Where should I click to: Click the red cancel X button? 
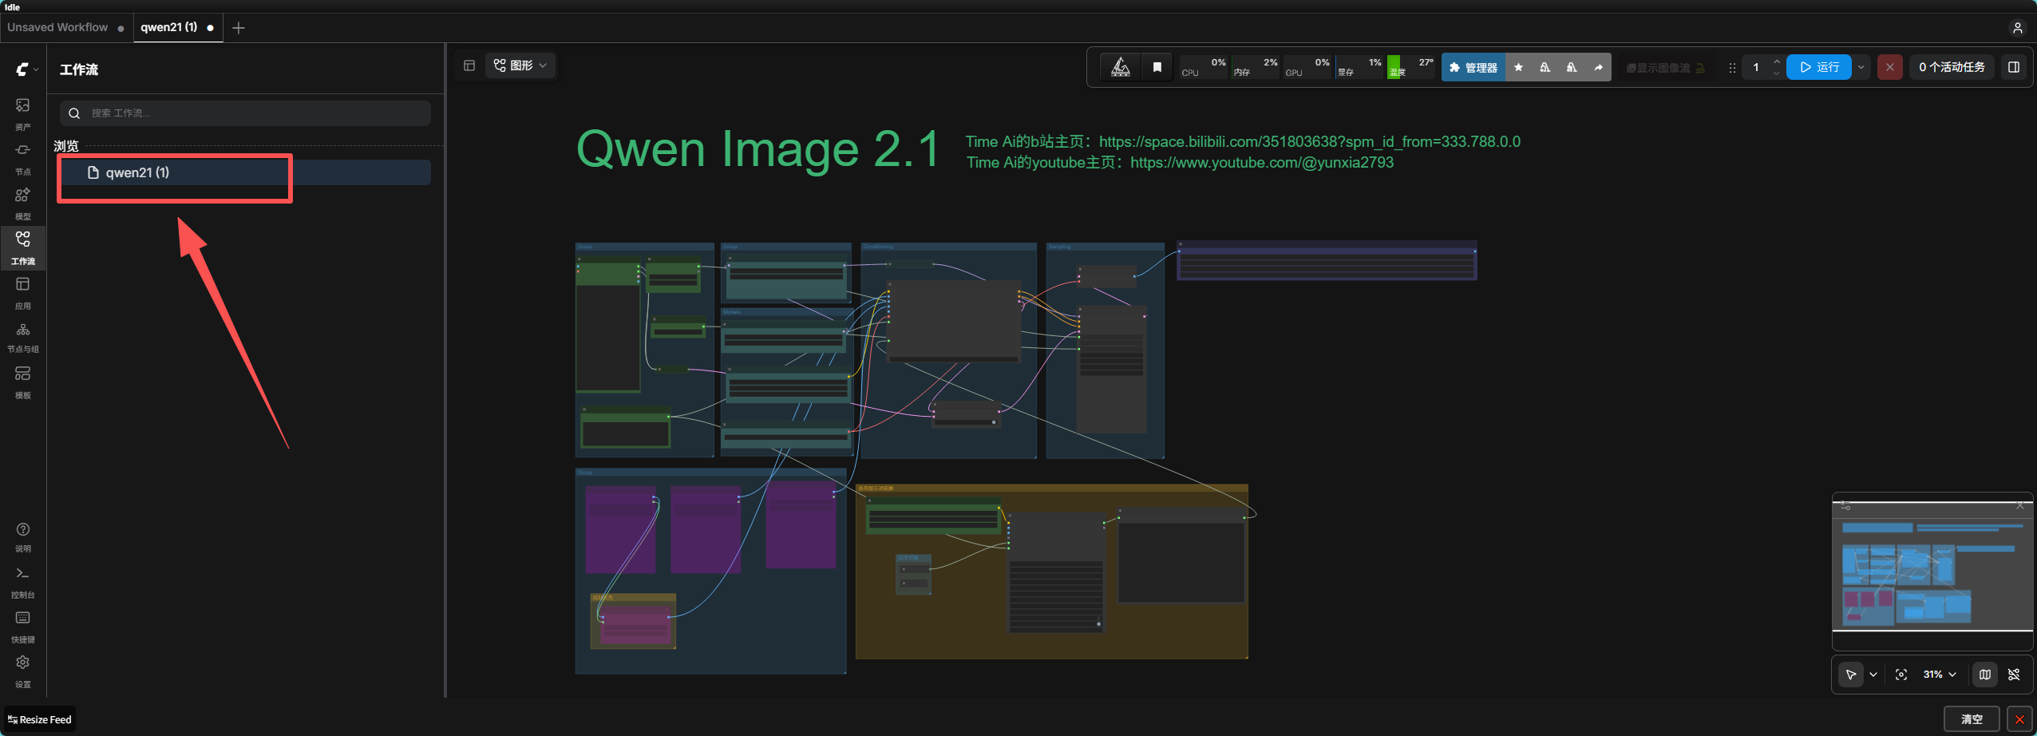(x=1890, y=68)
